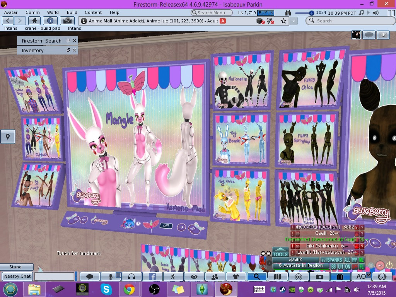Click the headphones voice button
The height and width of the screenshot is (297, 396).
[131, 277]
